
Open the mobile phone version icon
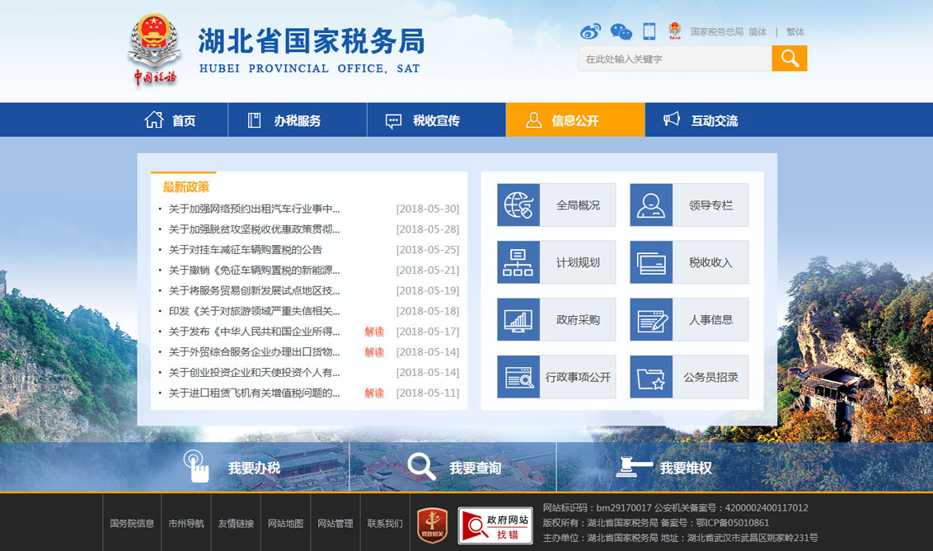coord(649,31)
